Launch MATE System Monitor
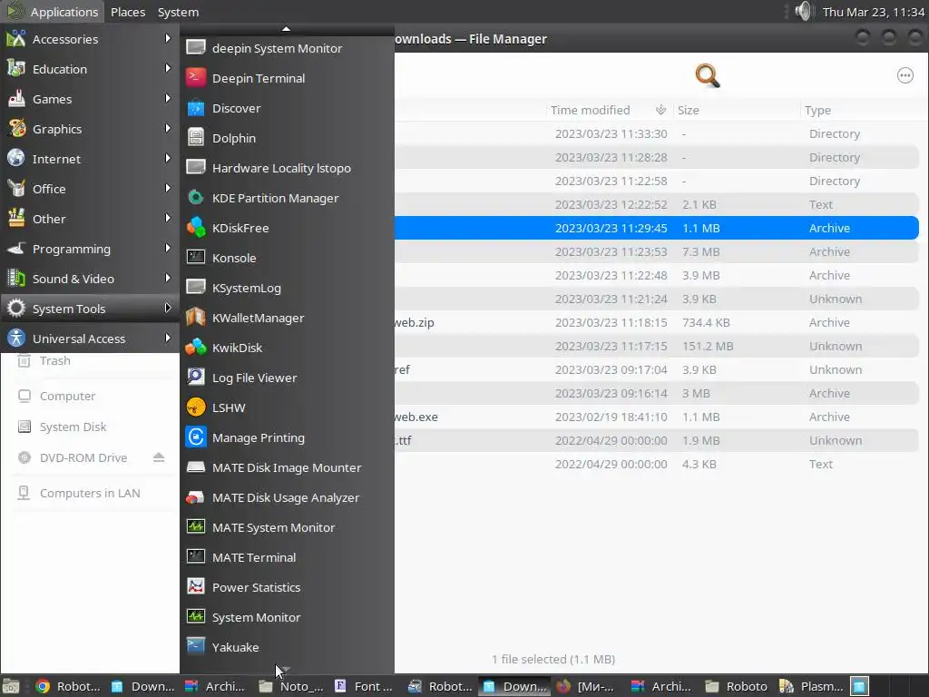The height and width of the screenshot is (697, 929). 287,527
